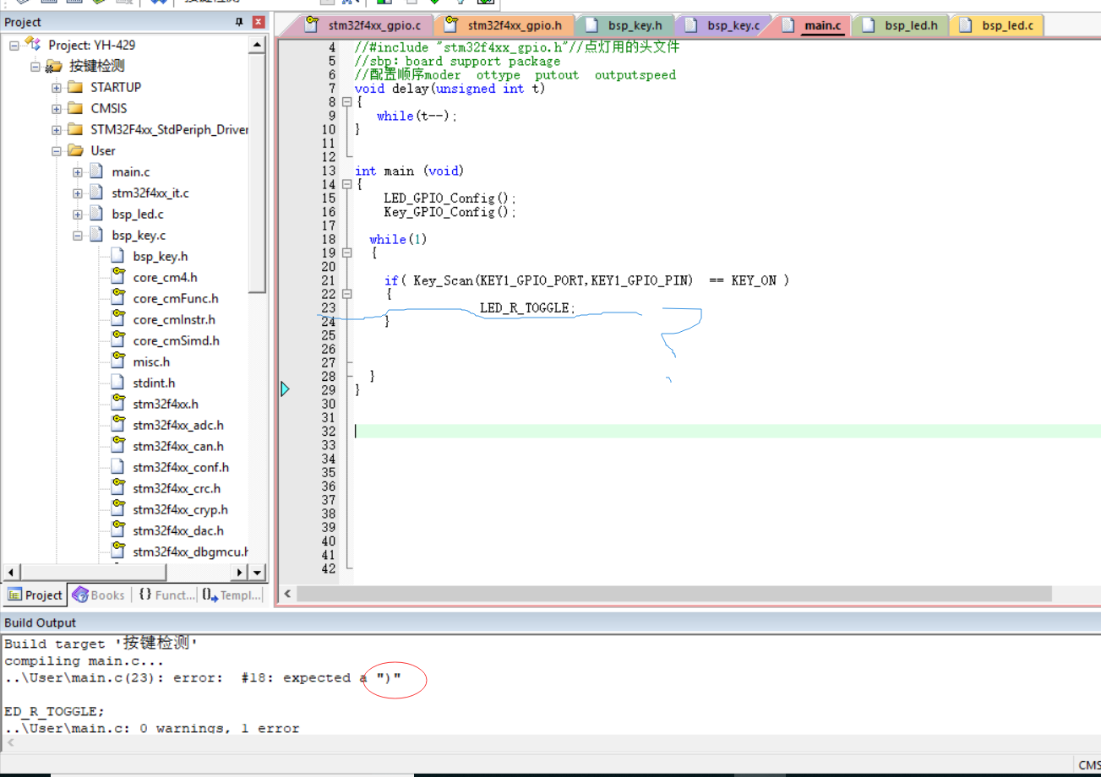Switch to the bsp_key.c editor tab

(733, 25)
